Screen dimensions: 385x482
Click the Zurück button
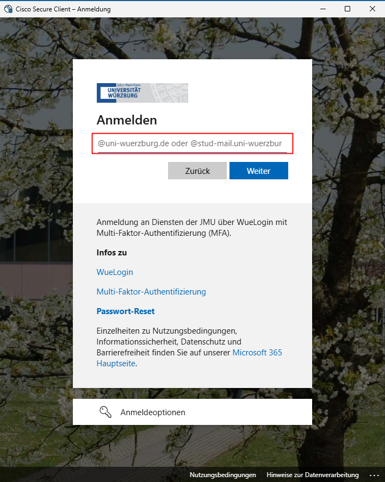197,171
